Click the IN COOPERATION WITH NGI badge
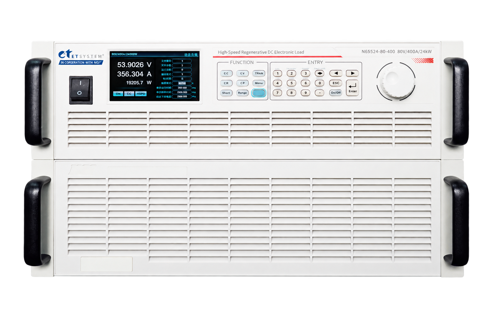This screenshot has height=322, width=483. tap(81, 63)
